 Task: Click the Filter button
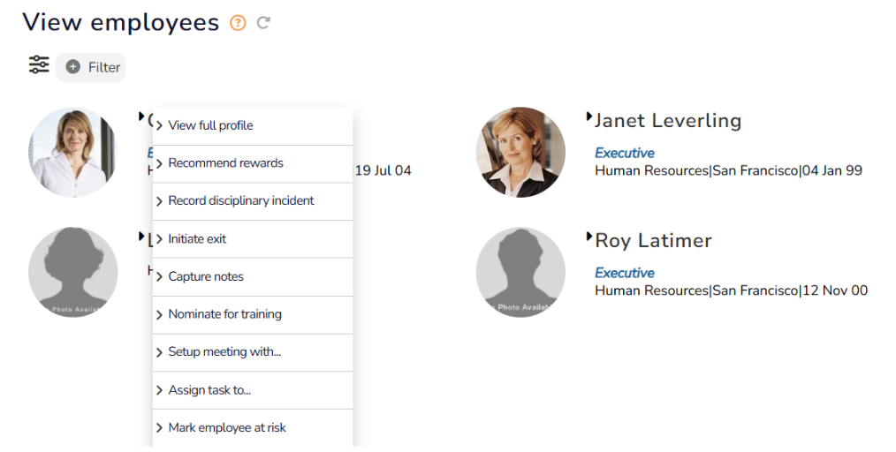(x=92, y=67)
